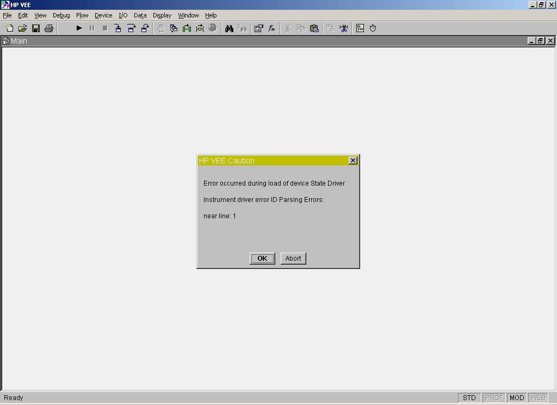Click the stopwatch profiler icon
Image resolution: width=557 pixels, height=405 pixels.
373,28
